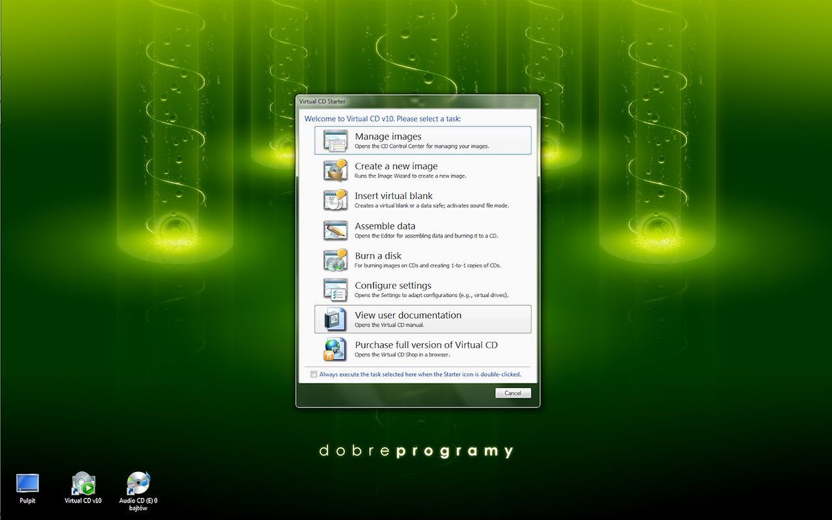Viewport: 832px width, 520px height.
Task: Choose 'Insert virtual blank' task title
Action: coord(393,196)
